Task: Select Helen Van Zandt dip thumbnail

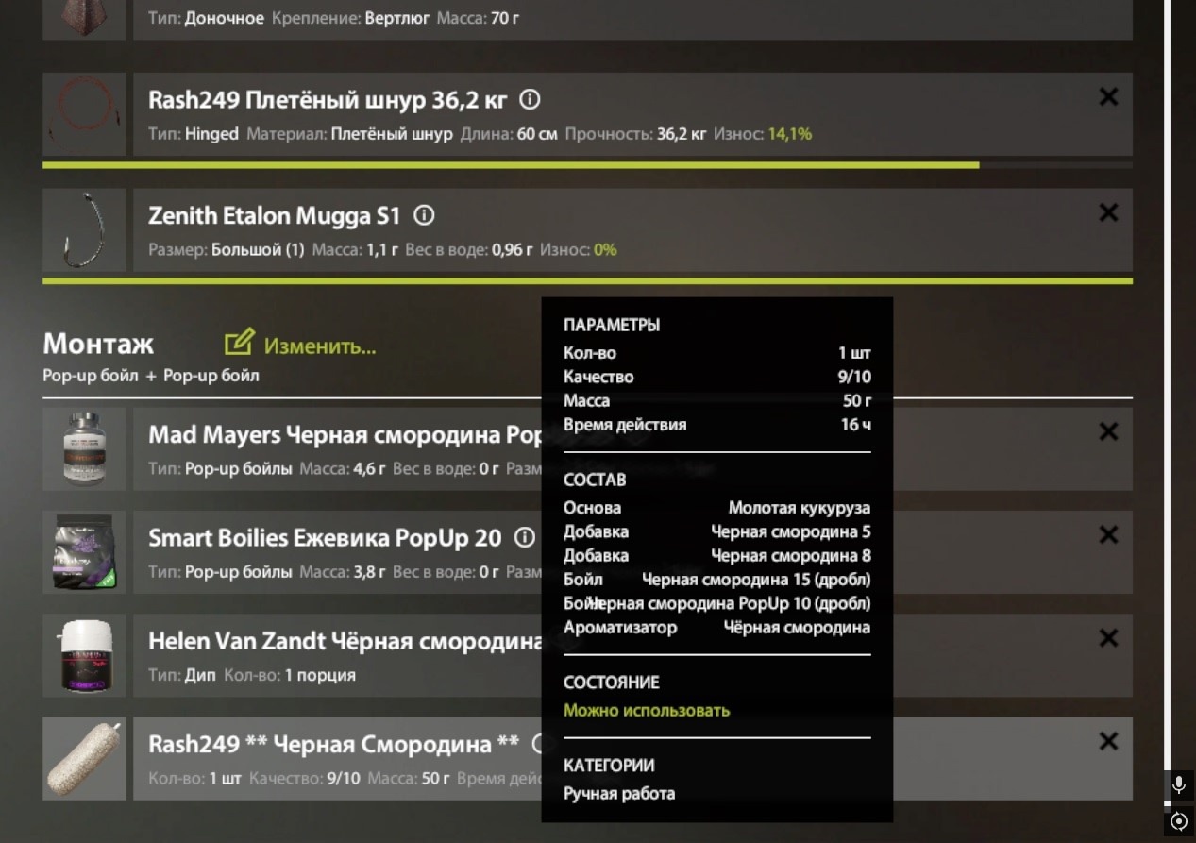Action: [84, 656]
